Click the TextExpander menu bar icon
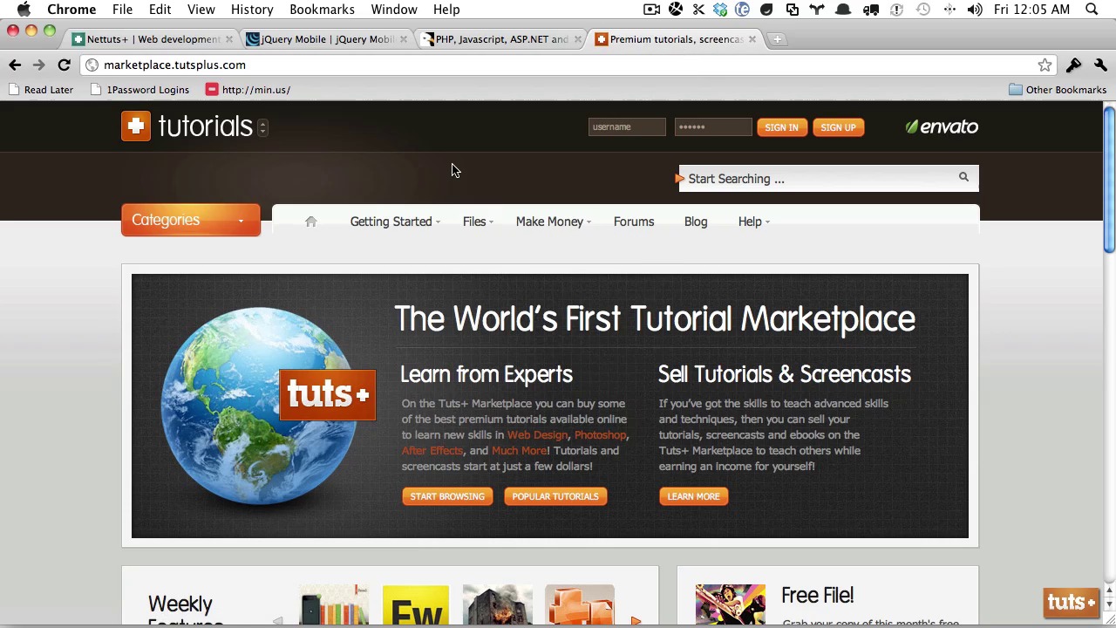Viewport: 1116px width, 628px height. point(742,10)
